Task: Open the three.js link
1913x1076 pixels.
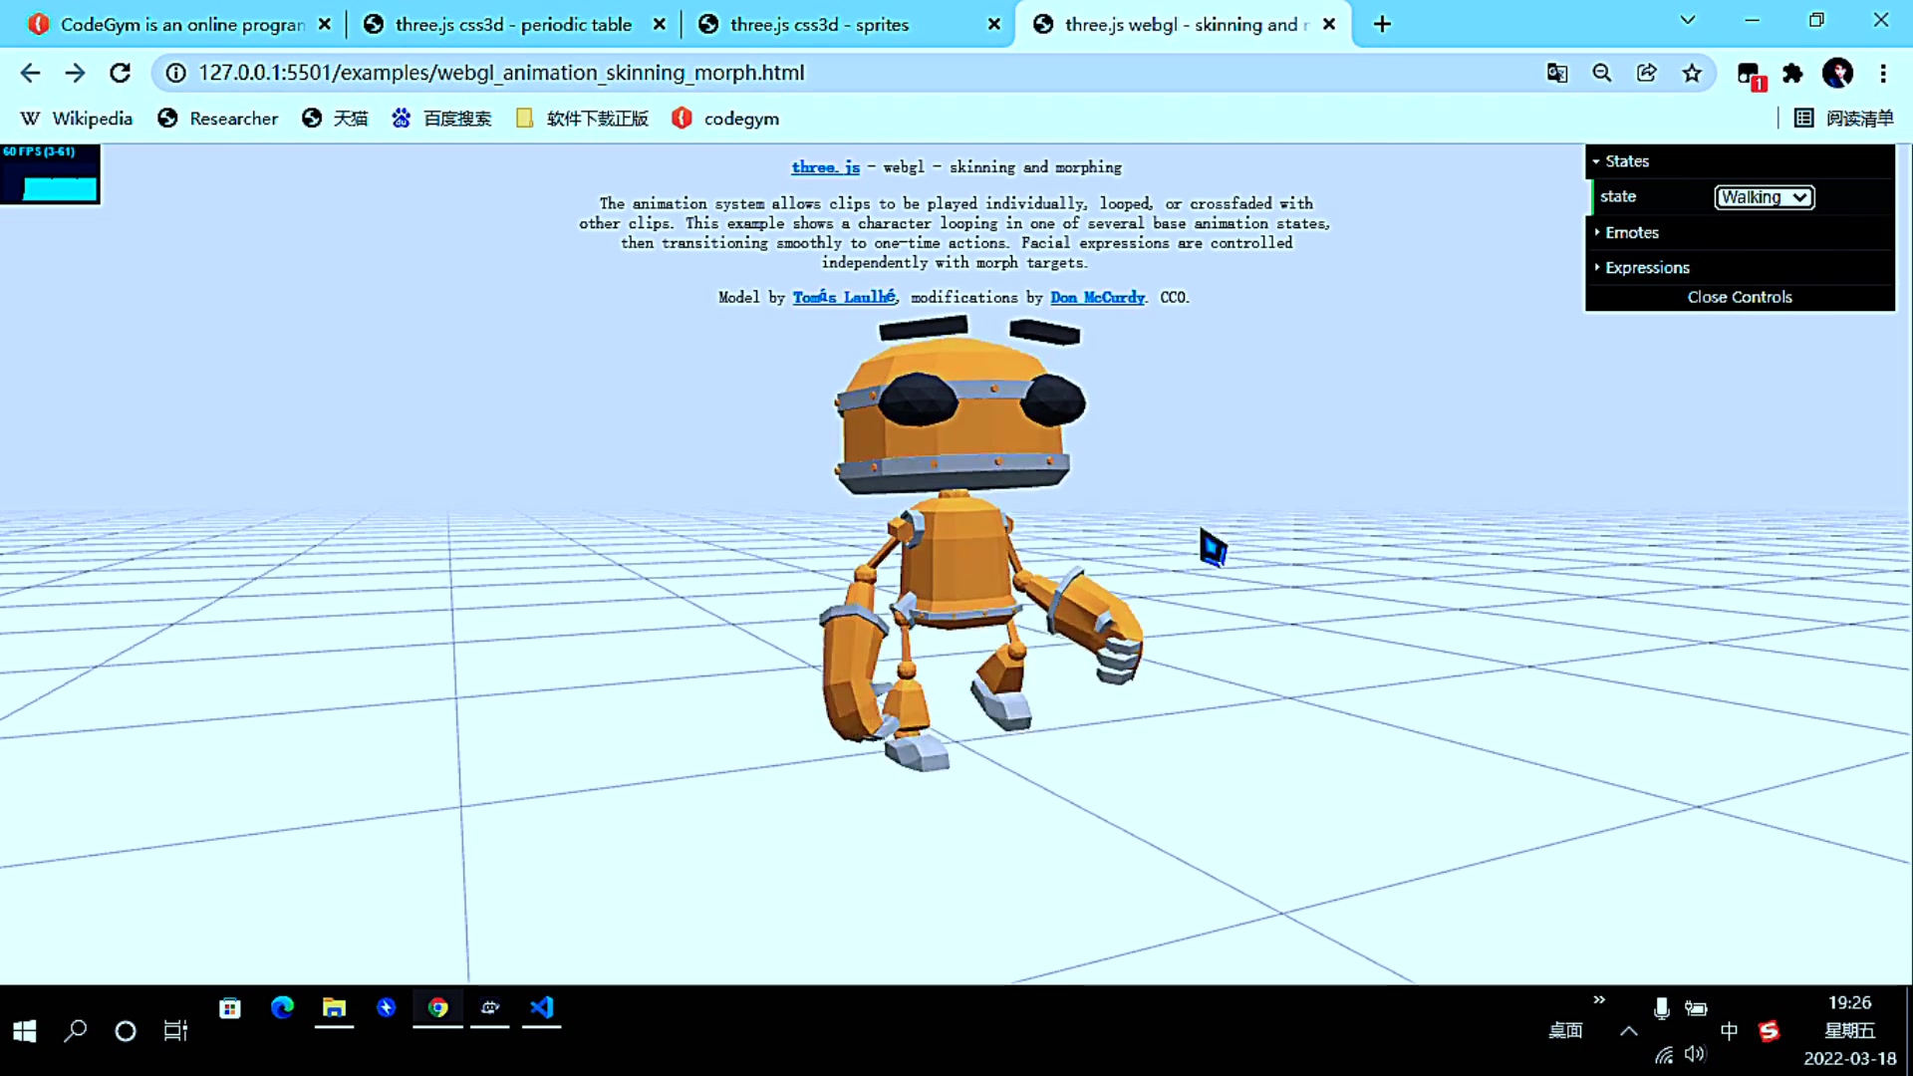Action: pyautogui.click(x=825, y=167)
